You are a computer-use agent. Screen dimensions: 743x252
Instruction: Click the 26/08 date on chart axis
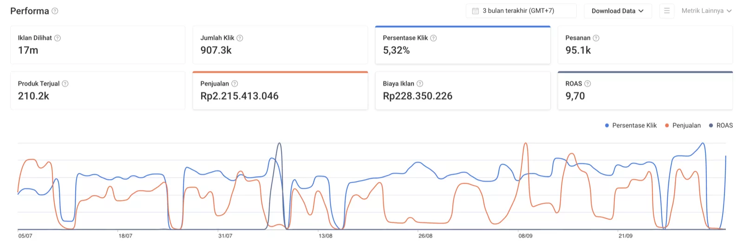coord(425,236)
